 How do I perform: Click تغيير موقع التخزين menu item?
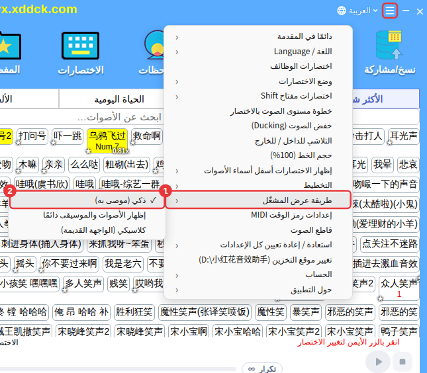[258, 260]
